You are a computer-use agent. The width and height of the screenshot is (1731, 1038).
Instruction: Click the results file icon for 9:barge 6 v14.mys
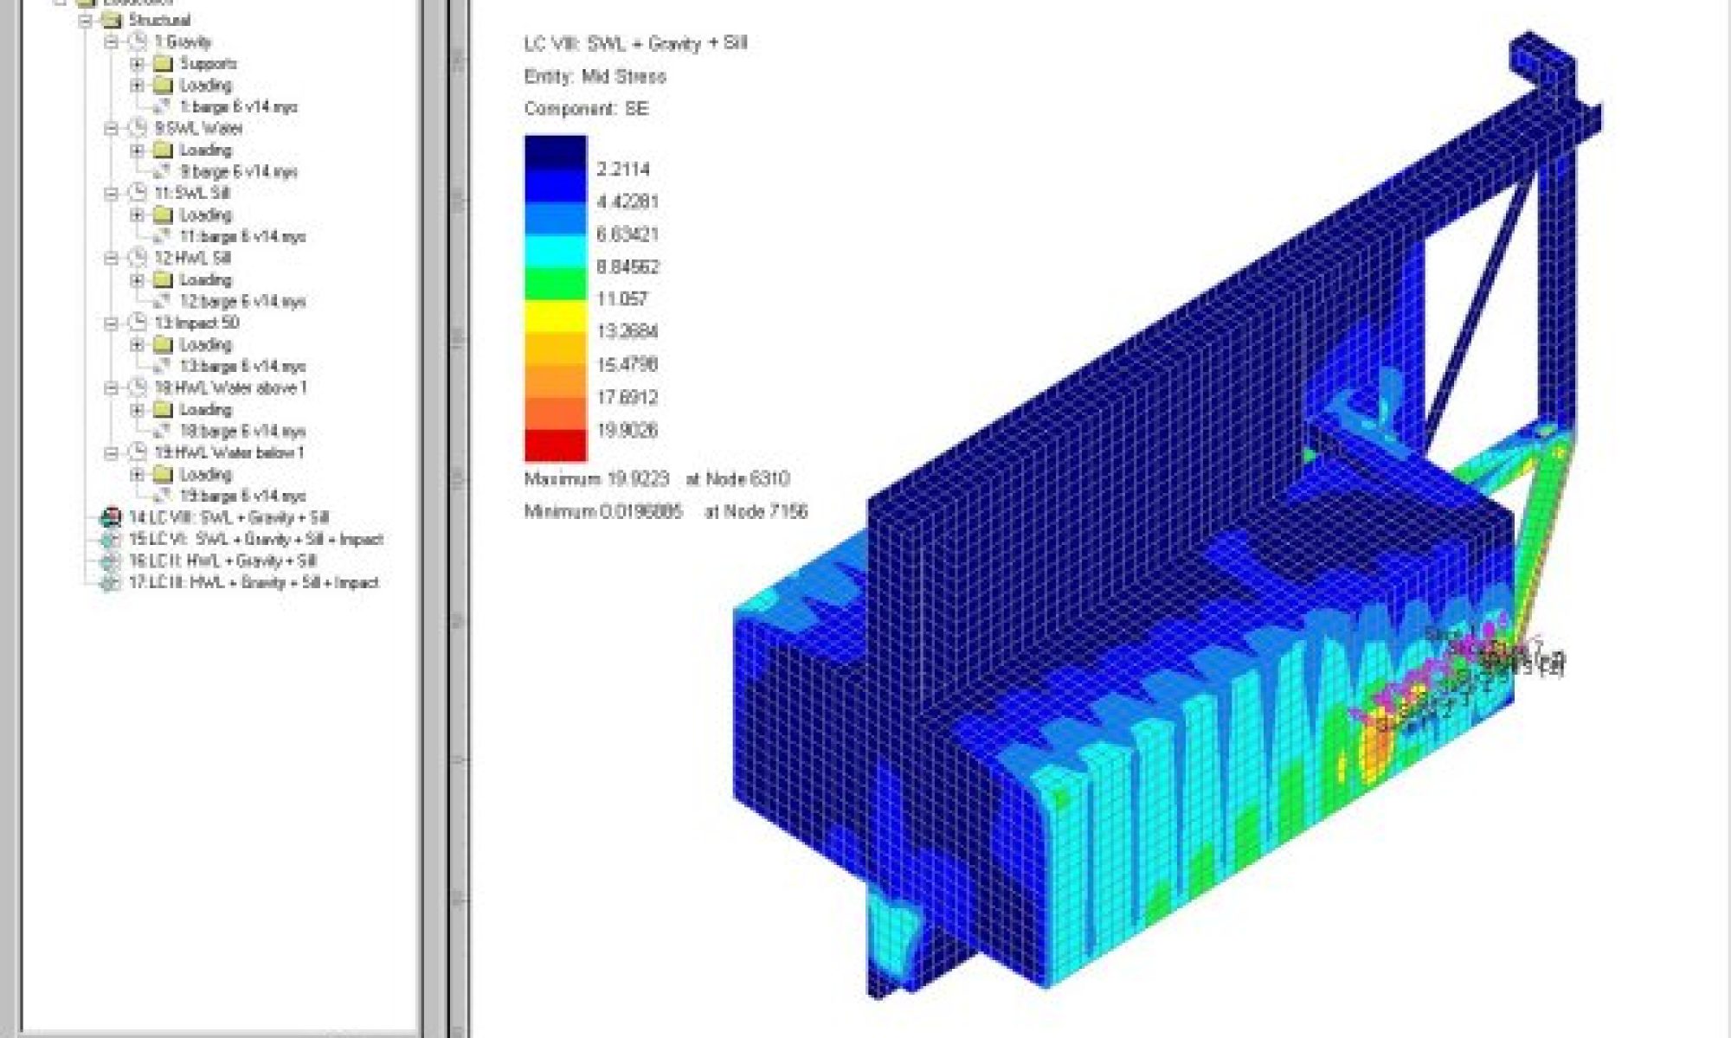[x=162, y=171]
